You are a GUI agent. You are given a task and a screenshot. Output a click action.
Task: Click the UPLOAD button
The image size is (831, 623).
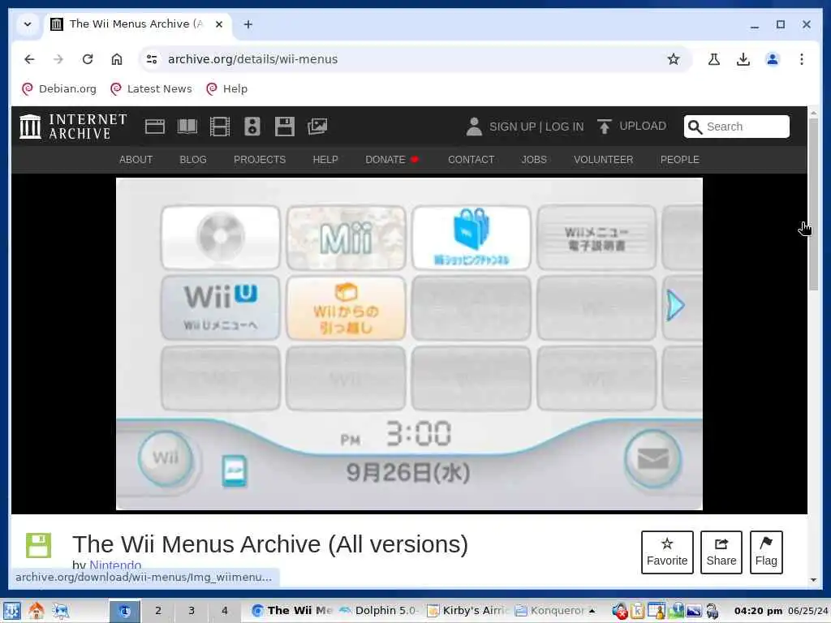point(631,127)
